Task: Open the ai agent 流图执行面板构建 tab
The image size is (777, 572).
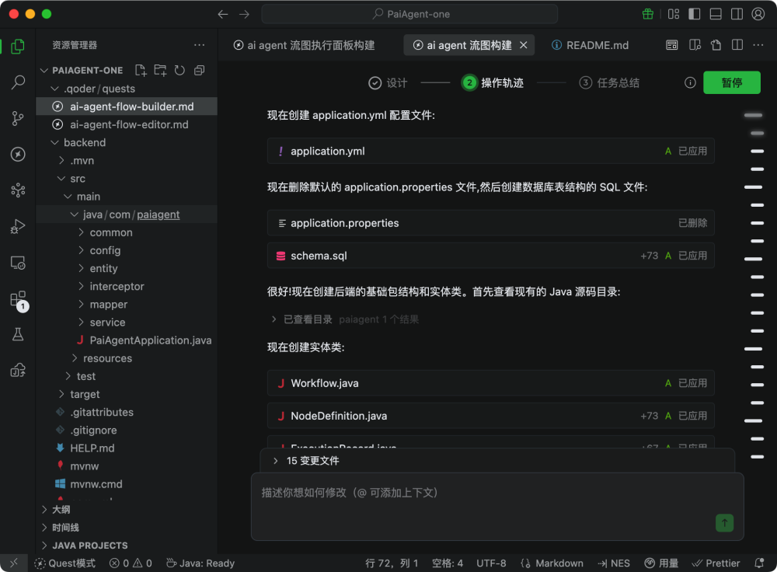Action: click(x=306, y=45)
